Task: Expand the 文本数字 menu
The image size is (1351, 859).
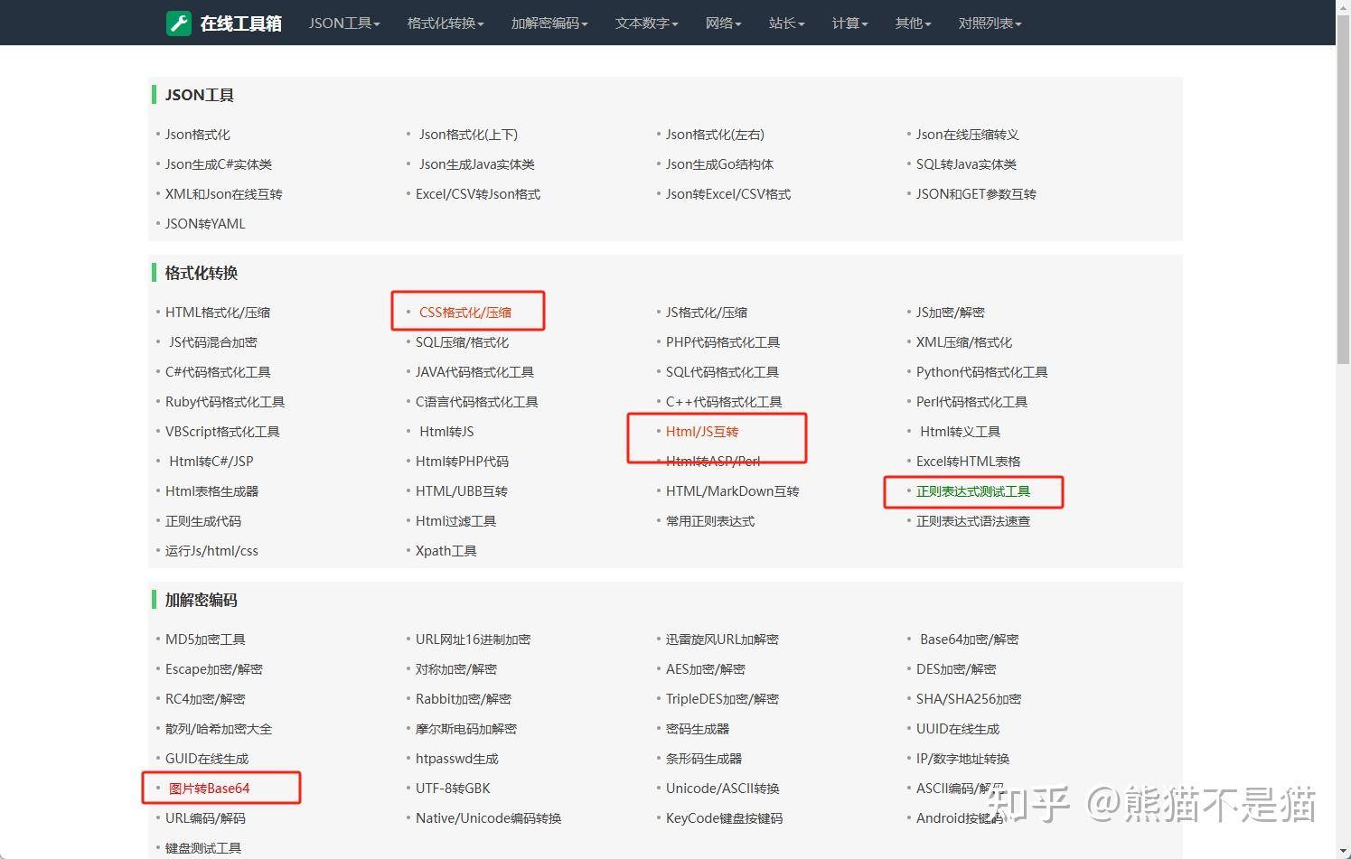Action: click(647, 23)
